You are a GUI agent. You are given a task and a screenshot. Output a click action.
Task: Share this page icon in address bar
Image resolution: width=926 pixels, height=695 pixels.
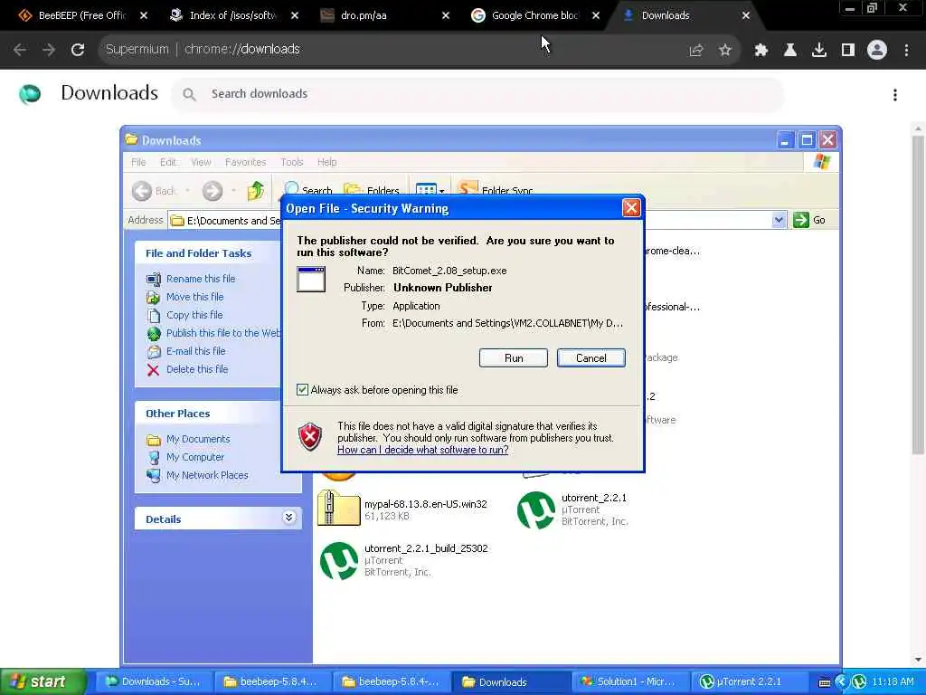(696, 51)
